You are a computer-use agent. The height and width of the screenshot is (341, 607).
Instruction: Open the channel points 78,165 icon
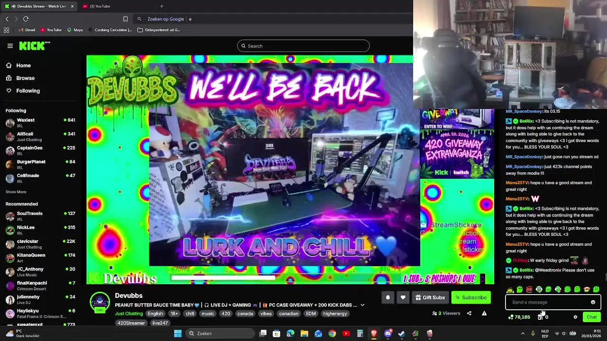[x=519, y=317]
